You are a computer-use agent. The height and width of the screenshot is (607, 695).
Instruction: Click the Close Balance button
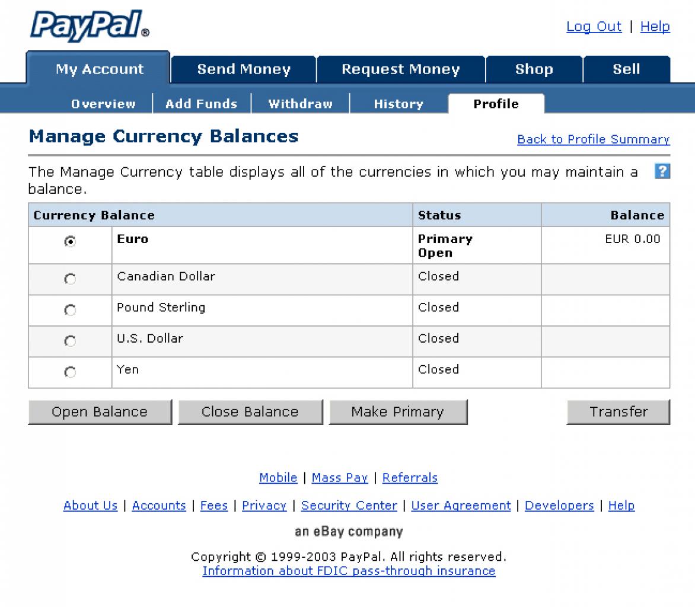point(250,411)
